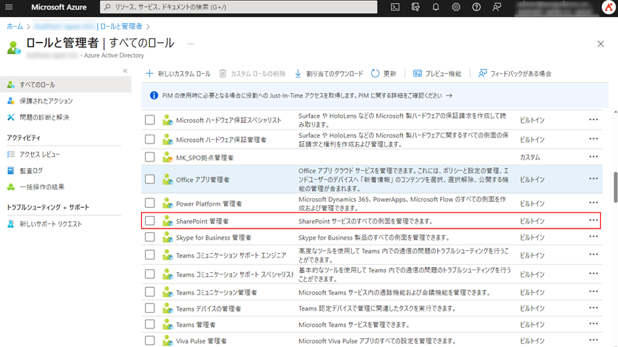This screenshot has height=347, width=618.
Task: Open the Azure portal hamburger menu
Action: (9, 7)
